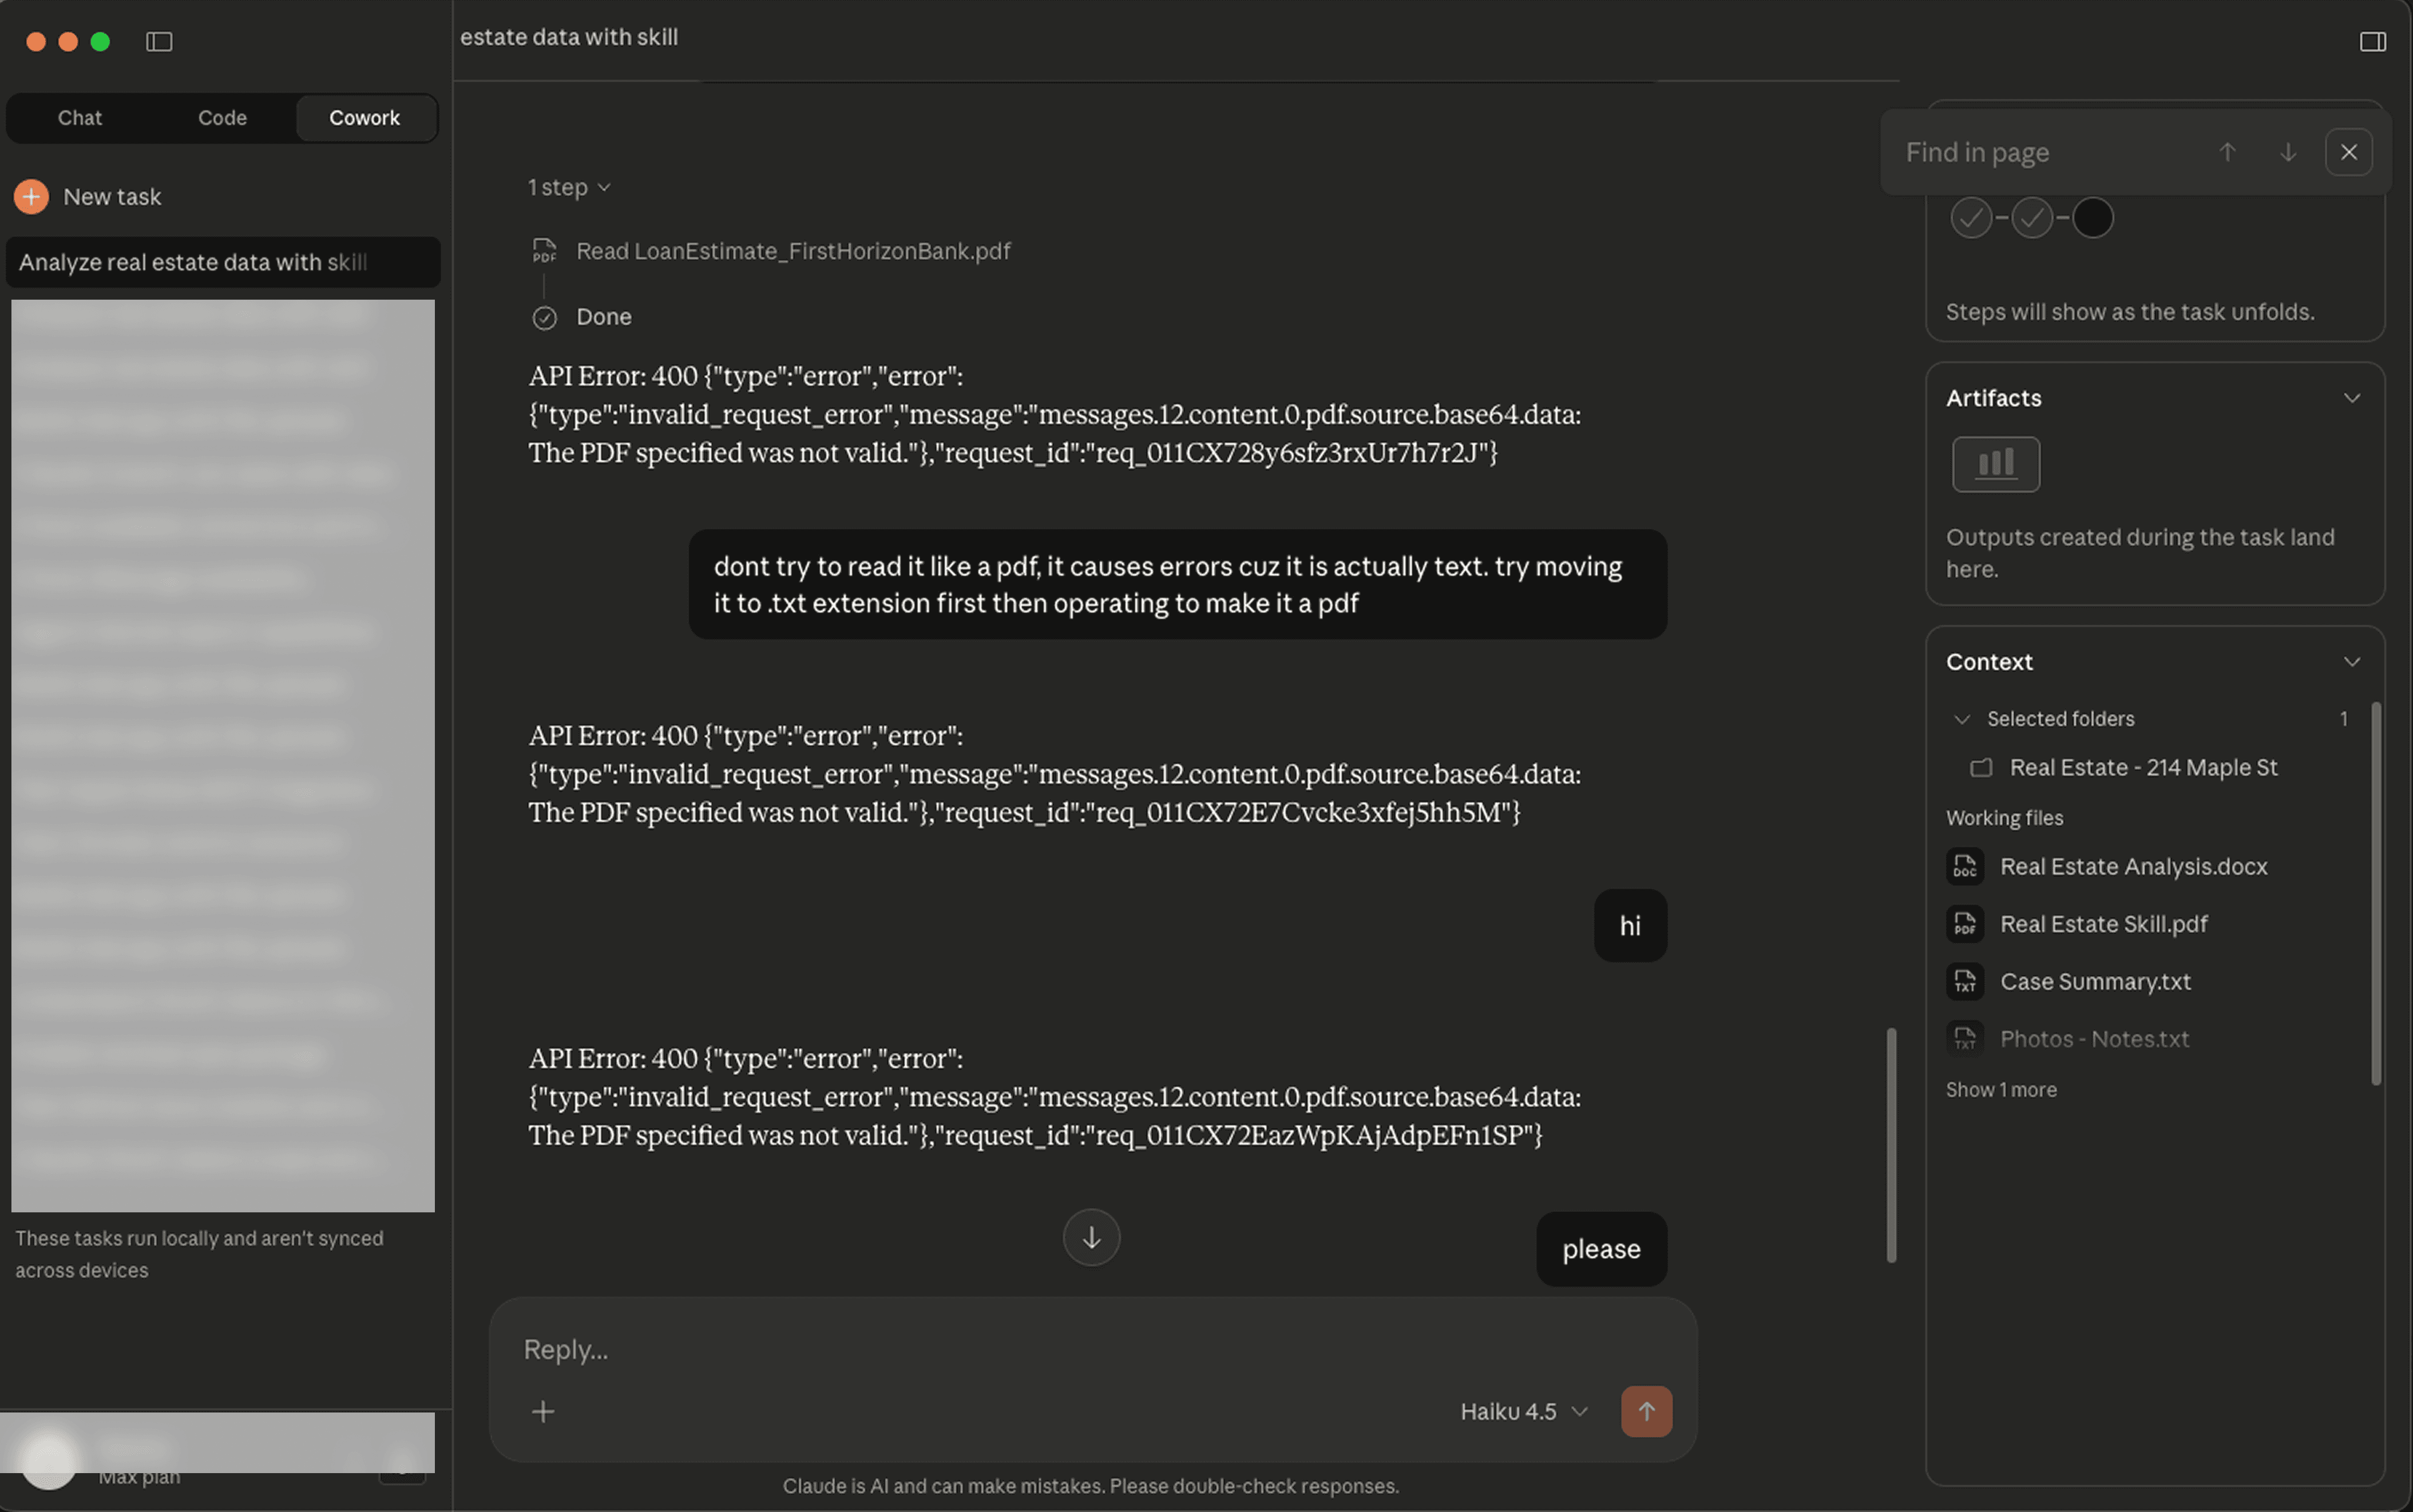Screen dimensions: 2413x1512
Task: Click the PDF icon for Real Estate Skill.pdf
Action: [x=1965, y=923]
